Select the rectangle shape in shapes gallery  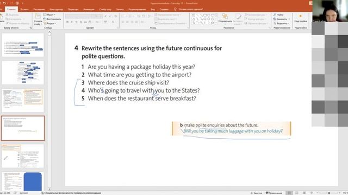click(x=205, y=15)
